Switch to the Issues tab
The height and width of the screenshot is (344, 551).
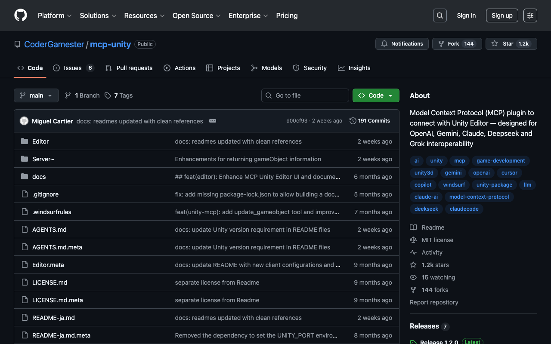pyautogui.click(x=73, y=68)
